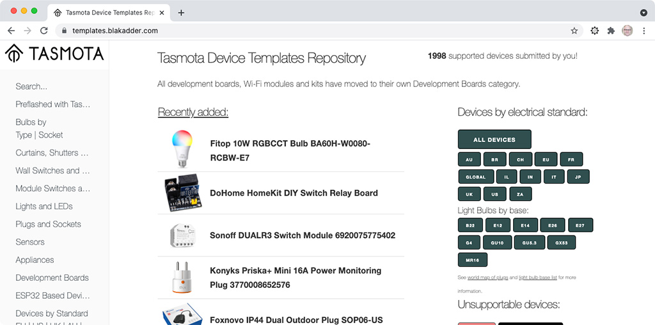Open Fitop RGBCCT bulb thumbnail image
The width and height of the screenshot is (655, 325).
pyautogui.click(x=182, y=149)
